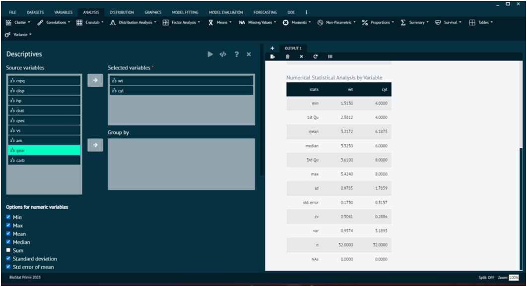Open help for the Descriptives dialog
The height and width of the screenshot is (287, 527).
(237, 54)
